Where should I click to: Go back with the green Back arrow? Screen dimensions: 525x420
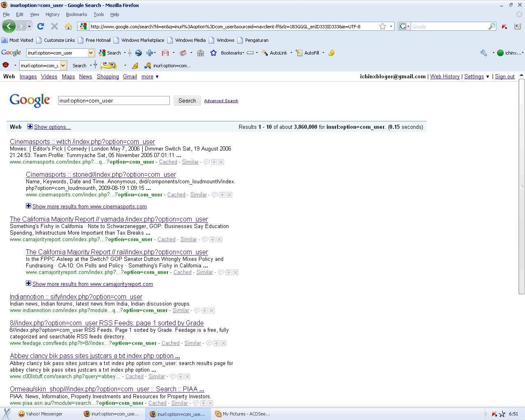(9, 26)
